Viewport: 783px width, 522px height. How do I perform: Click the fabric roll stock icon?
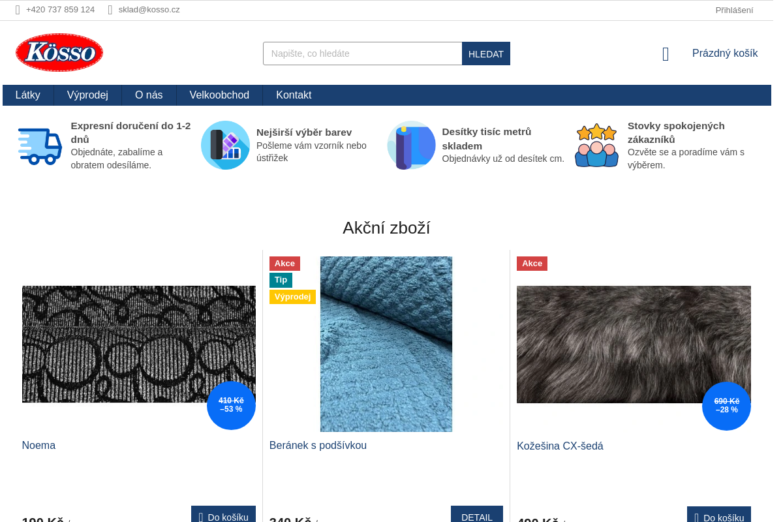pos(411,145)
